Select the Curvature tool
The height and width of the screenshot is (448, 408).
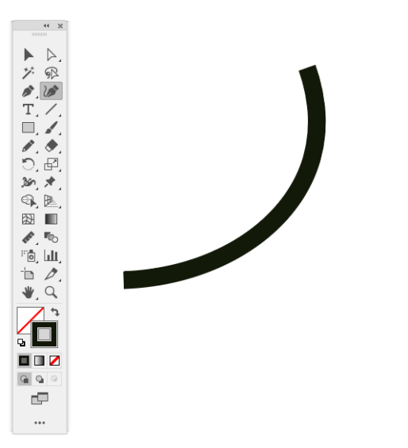click(x=52, y=91)
